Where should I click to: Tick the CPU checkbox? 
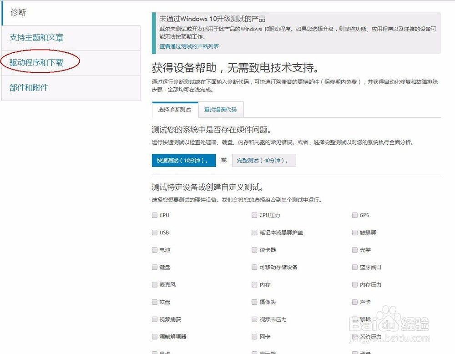point(155,215)
